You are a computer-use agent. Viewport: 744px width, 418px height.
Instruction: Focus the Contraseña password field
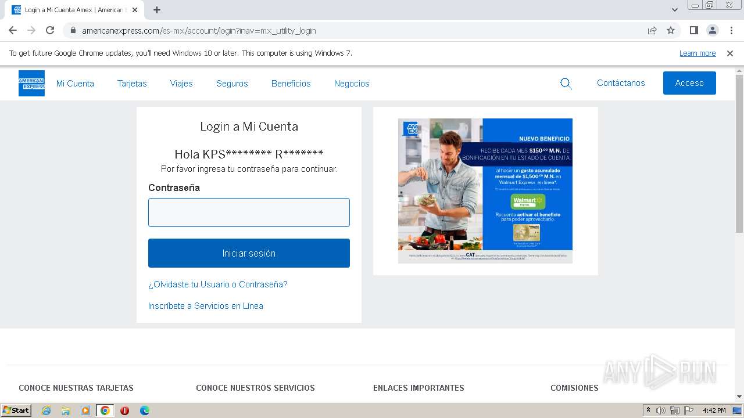249,212
